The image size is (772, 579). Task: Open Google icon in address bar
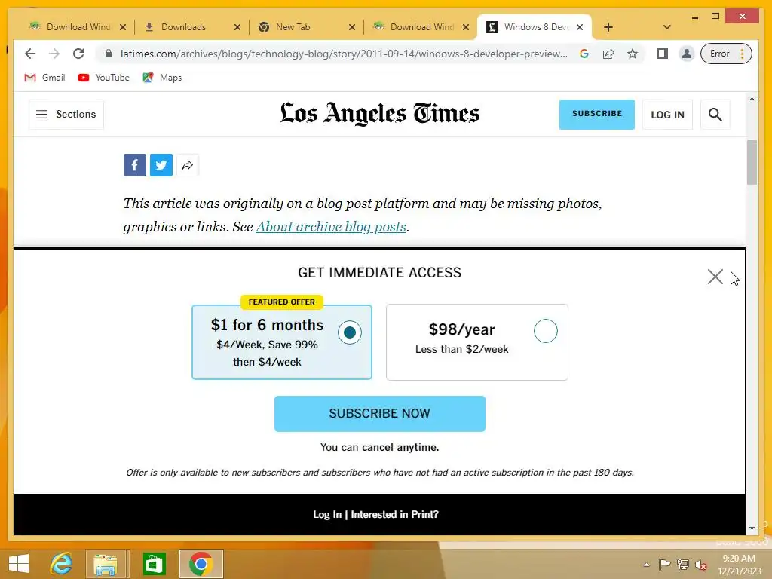click(x=584, y=54)
